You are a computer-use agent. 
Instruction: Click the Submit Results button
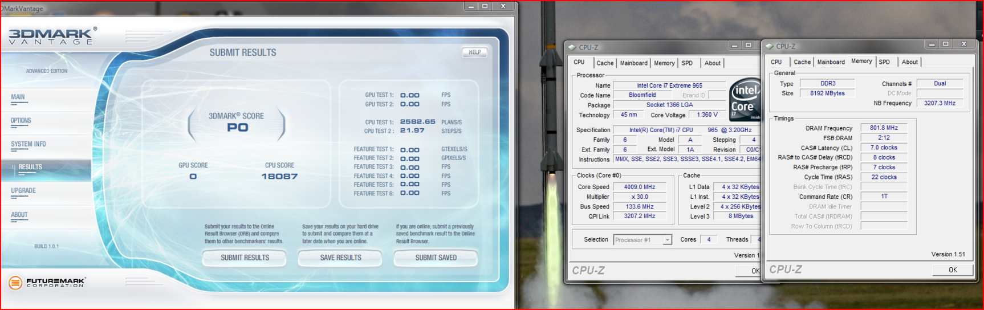245,258
